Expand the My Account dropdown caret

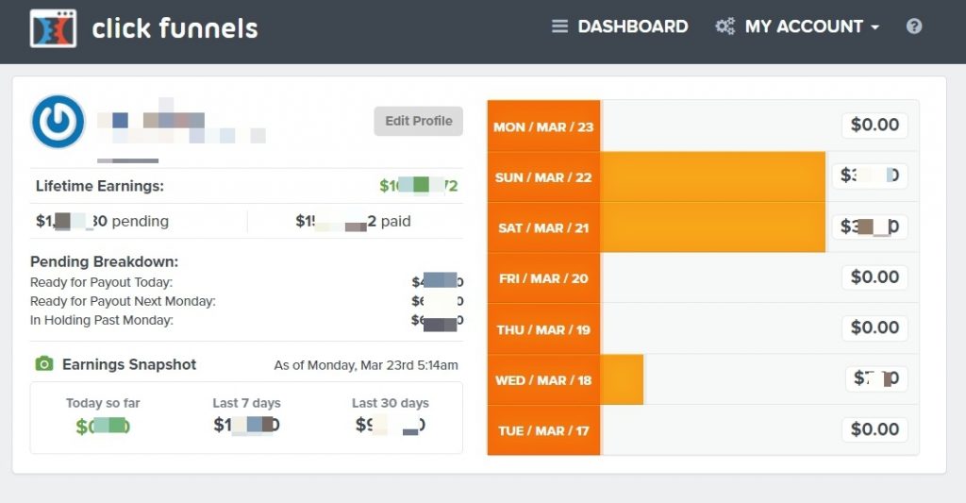pos(875,27)
